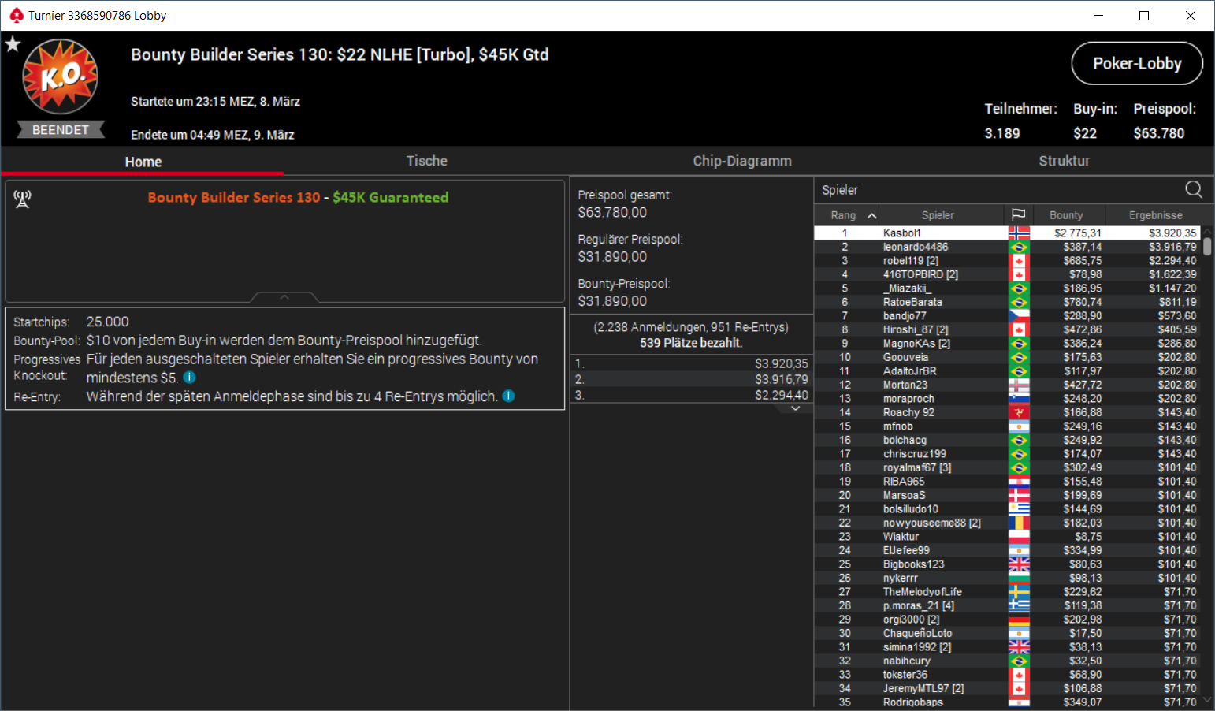Select player row leonardo4486
The width and height of the screenshot is (1215, 711).
[x=1007, y=247]
